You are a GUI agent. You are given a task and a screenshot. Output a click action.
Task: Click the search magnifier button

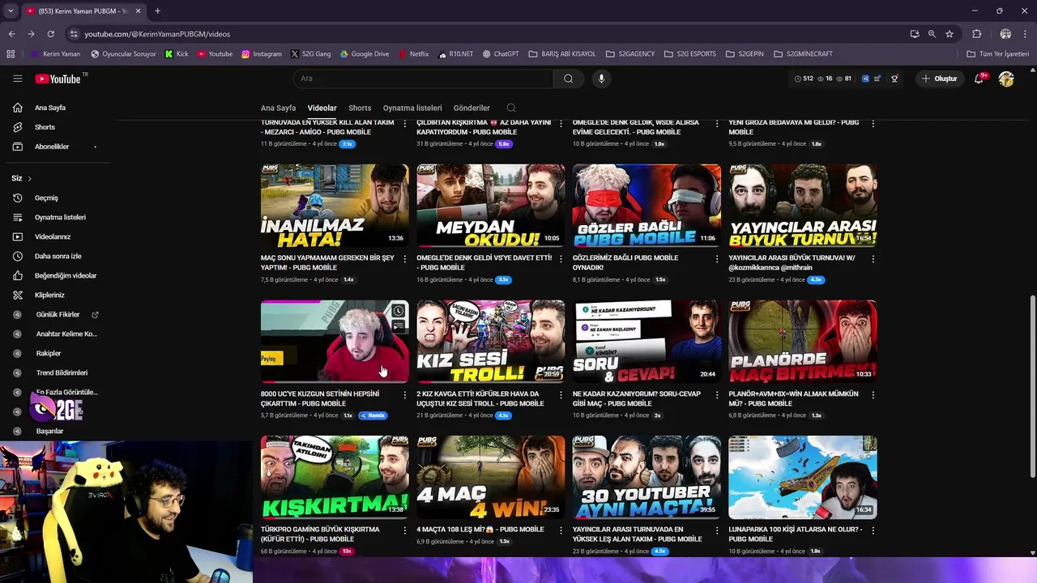click(x=569, y=79)
